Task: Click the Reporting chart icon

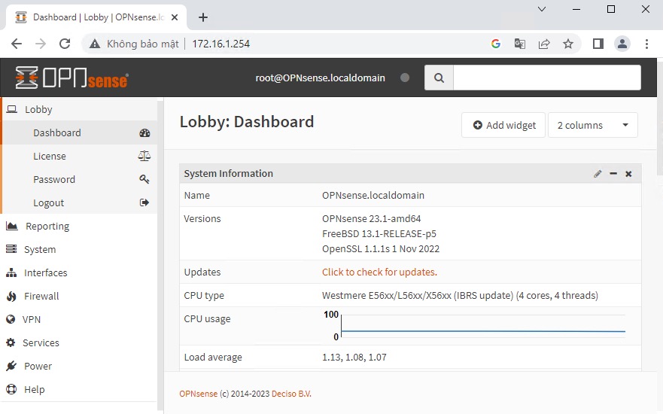Action: pos(12,227)
